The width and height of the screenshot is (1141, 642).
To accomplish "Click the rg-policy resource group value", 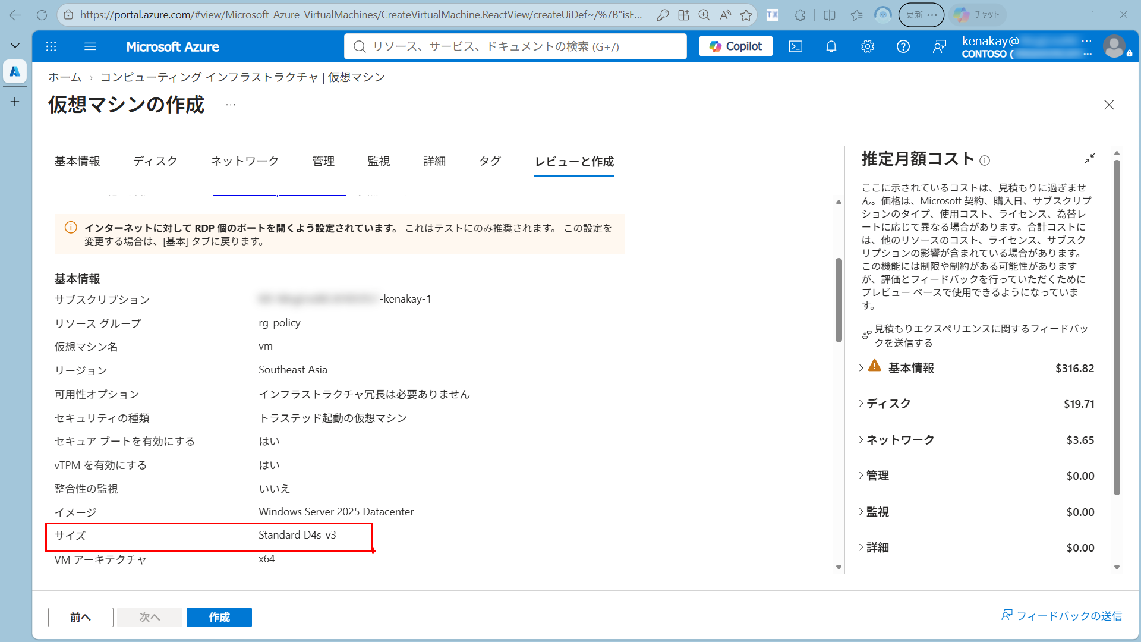I will (x=279, y=323).
